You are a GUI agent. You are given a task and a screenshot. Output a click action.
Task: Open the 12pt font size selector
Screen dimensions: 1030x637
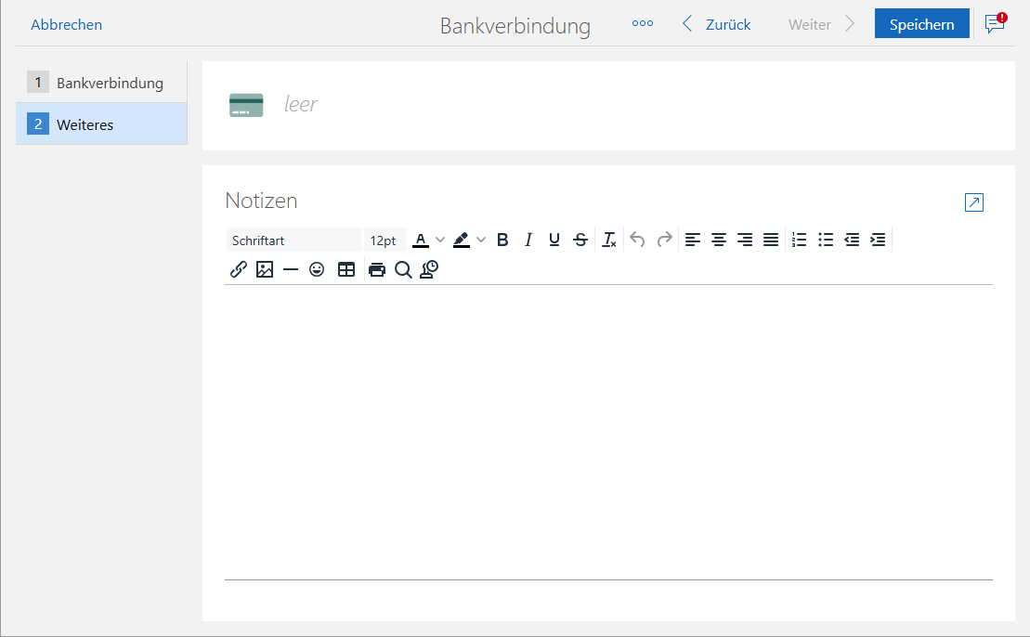pos(385,240)
